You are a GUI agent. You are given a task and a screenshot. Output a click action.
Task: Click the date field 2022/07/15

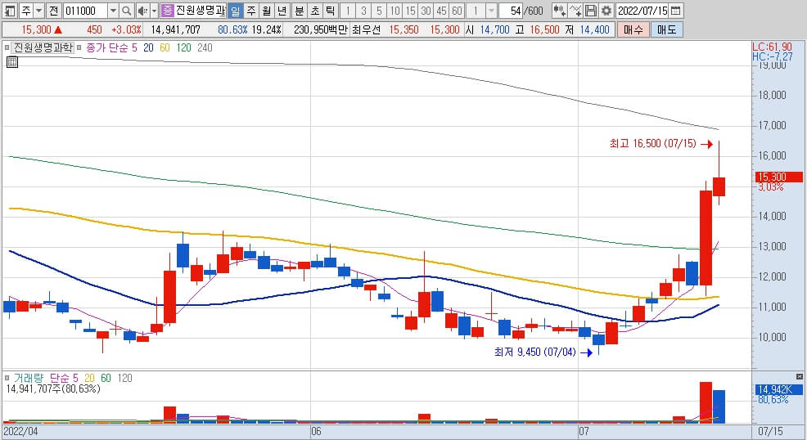(x=642, y=11)
